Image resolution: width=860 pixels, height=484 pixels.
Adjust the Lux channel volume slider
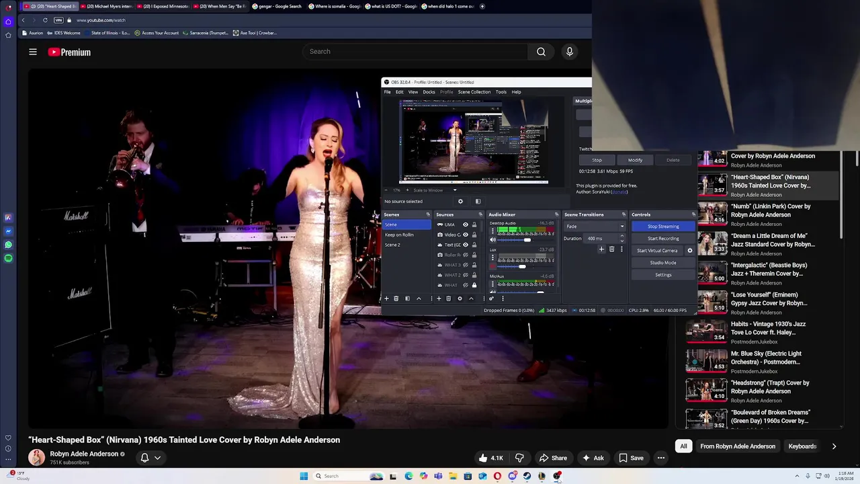click(x=526, y=267)
